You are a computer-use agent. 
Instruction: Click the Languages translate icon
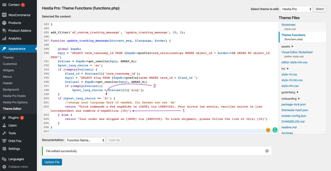pyautogui.click(x=4, y=159)
